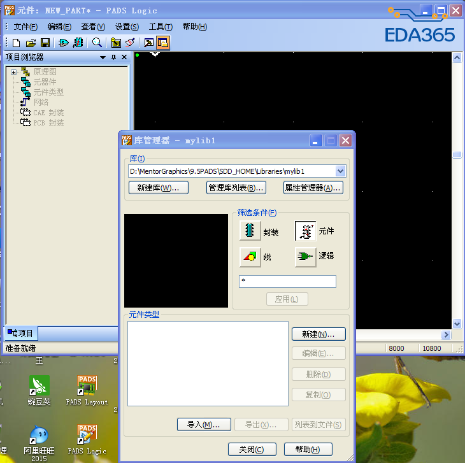Viewport: 465px width, 463px height.
Task: Open the 查看(V) menu
Action: click(93, 27)
